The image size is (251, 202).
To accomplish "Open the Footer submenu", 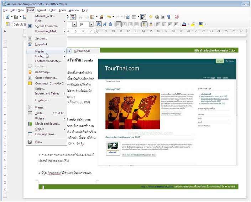I will click(46, 56).
